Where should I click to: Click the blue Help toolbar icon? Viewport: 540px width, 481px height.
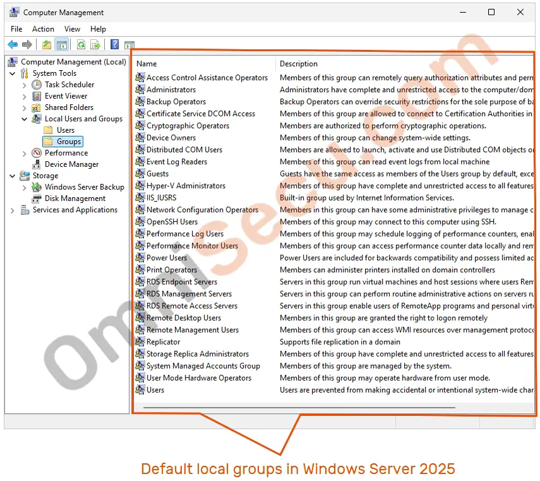(x=114, y=44)
